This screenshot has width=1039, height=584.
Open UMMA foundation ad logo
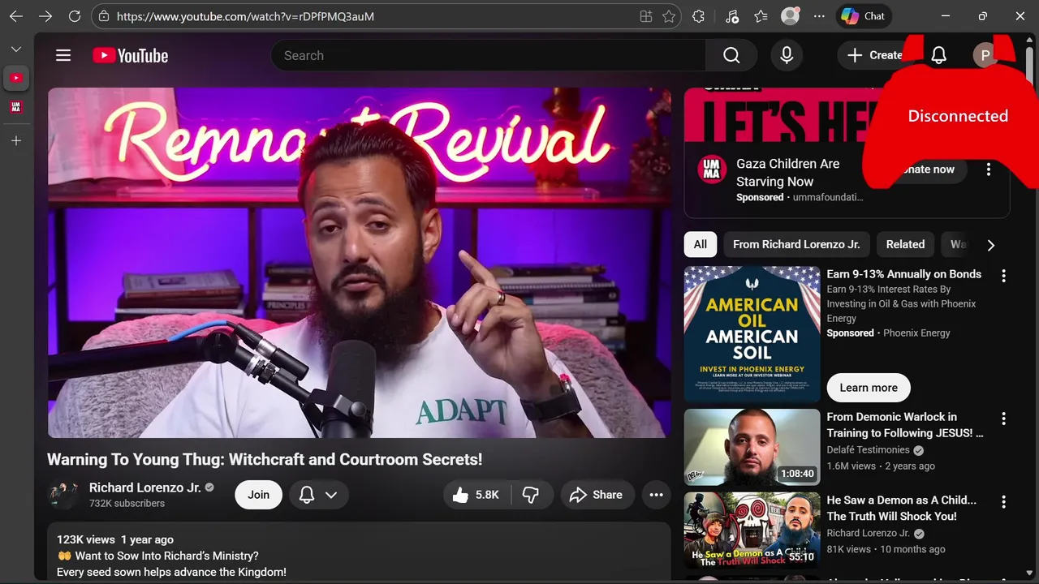click(712, 169)
